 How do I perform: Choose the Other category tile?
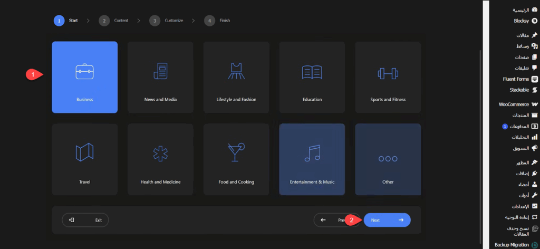[x=388, y=159]
